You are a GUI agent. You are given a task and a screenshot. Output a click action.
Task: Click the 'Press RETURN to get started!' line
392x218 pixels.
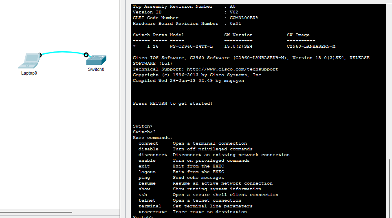pos(172,103)
